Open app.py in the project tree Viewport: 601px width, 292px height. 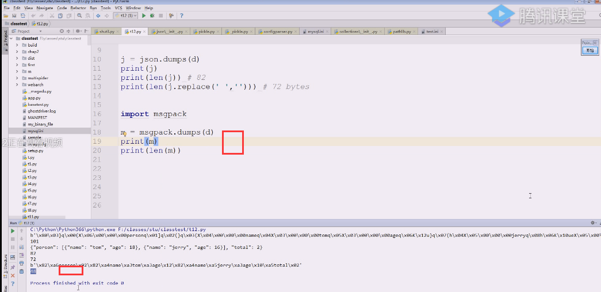34,98
